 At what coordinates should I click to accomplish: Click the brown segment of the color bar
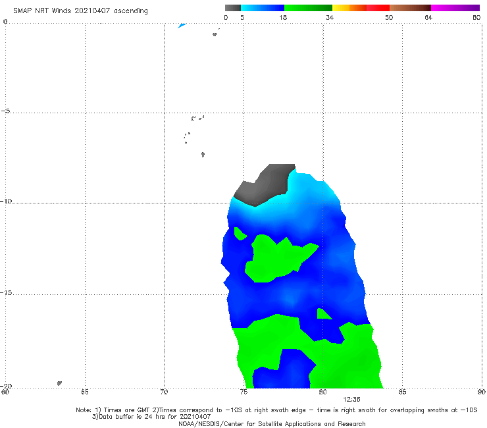(x=410, y=8)
